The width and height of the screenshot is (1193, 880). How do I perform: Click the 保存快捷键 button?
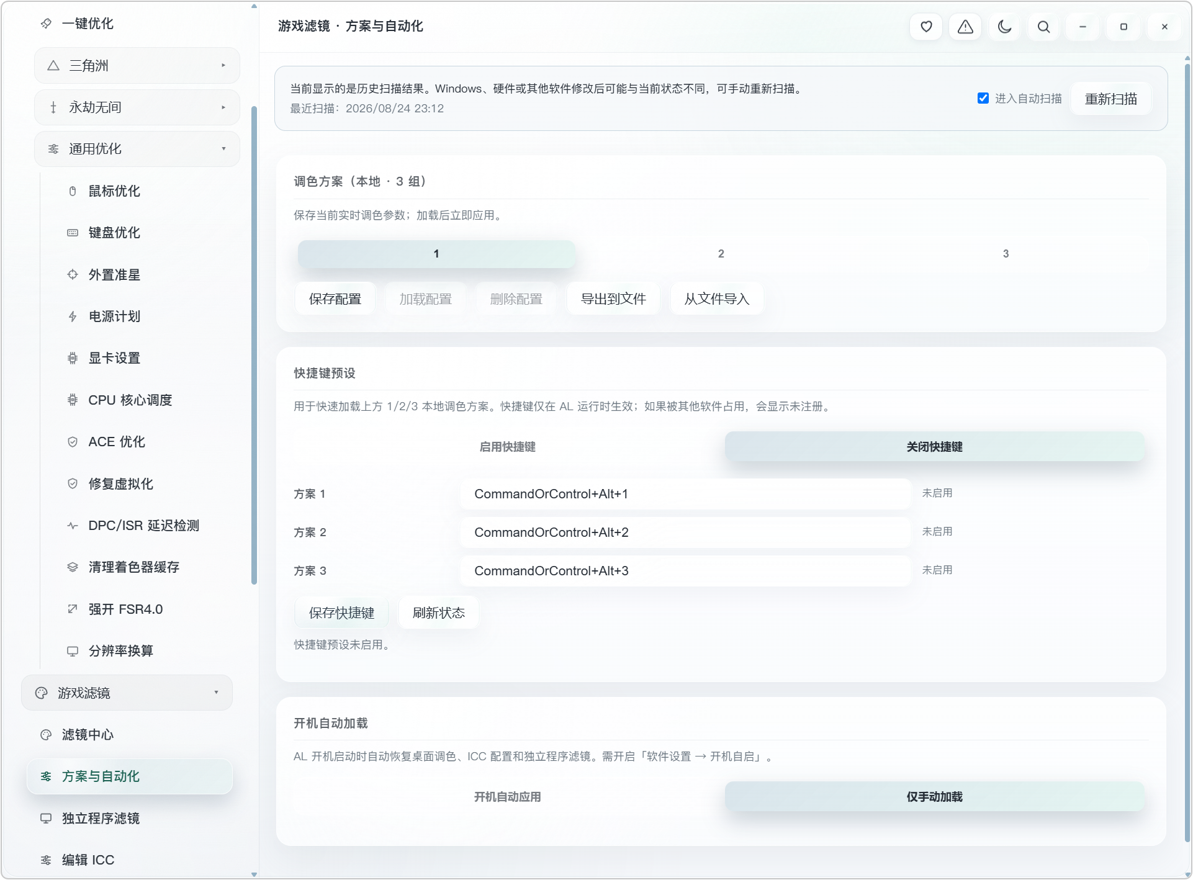[341, 613]
